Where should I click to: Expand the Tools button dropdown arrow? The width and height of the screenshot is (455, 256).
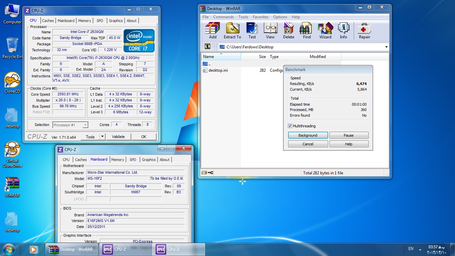pyautogui.click(x=102, y=137)
